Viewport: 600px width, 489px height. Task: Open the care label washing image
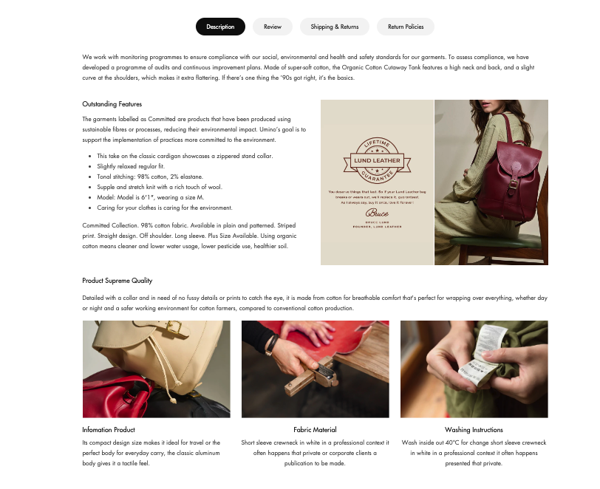pos(474,369)
